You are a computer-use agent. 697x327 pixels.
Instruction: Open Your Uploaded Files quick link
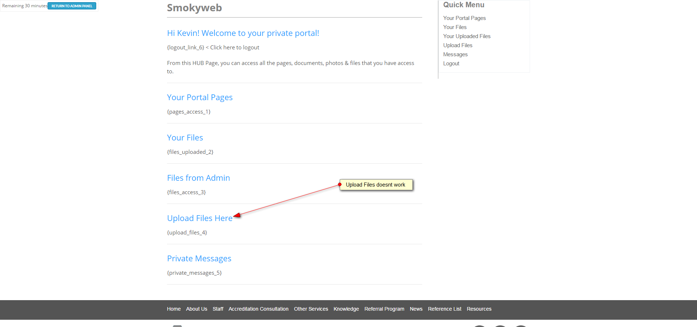click(467, 36)
